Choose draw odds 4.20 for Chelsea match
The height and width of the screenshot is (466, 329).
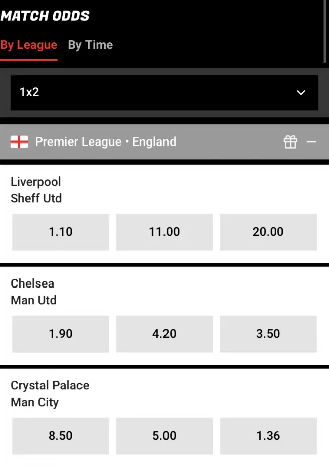click(x=164, y=334)
